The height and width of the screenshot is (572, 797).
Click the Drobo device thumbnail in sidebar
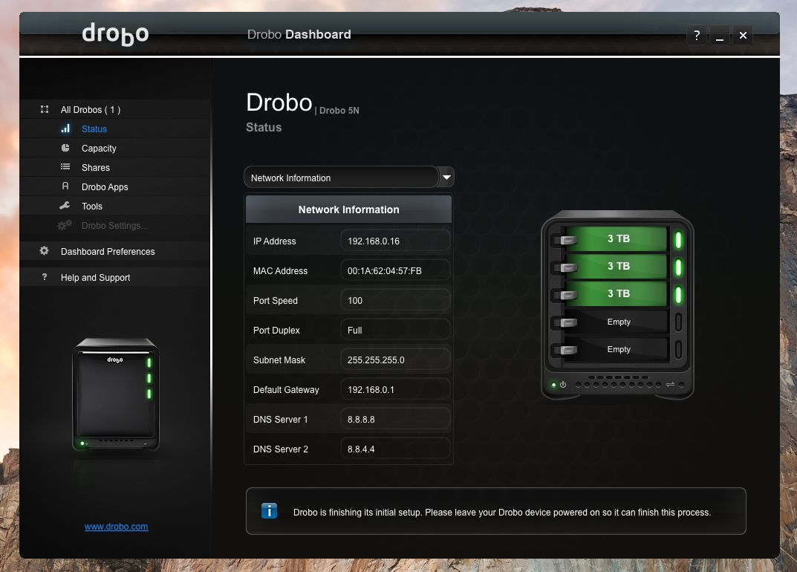[x=116, y=394]
